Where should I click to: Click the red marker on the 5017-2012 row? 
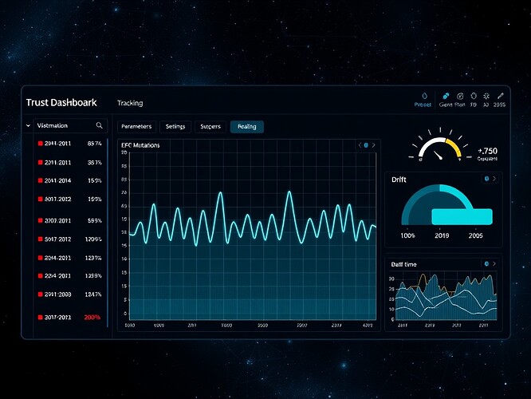(41, 239)
